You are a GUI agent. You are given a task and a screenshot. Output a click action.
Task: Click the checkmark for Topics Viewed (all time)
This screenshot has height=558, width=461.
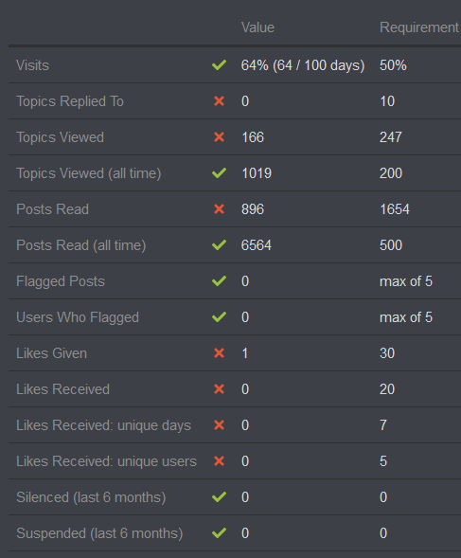click(x=219, y=173)
